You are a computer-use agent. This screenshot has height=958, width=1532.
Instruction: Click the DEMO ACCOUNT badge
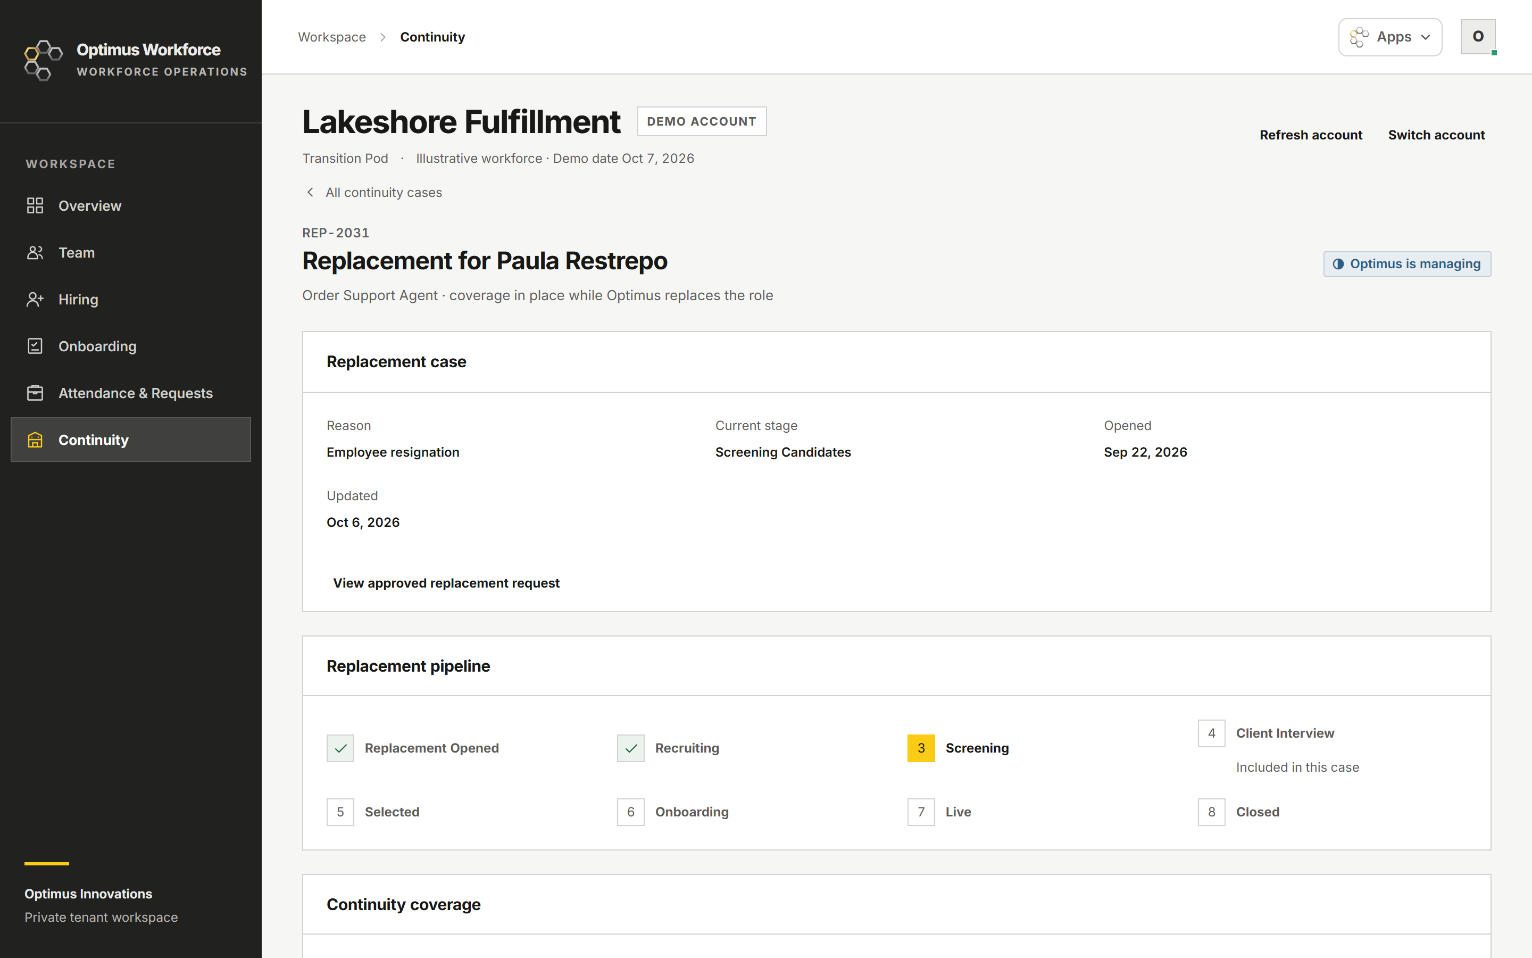pos(702,121)
